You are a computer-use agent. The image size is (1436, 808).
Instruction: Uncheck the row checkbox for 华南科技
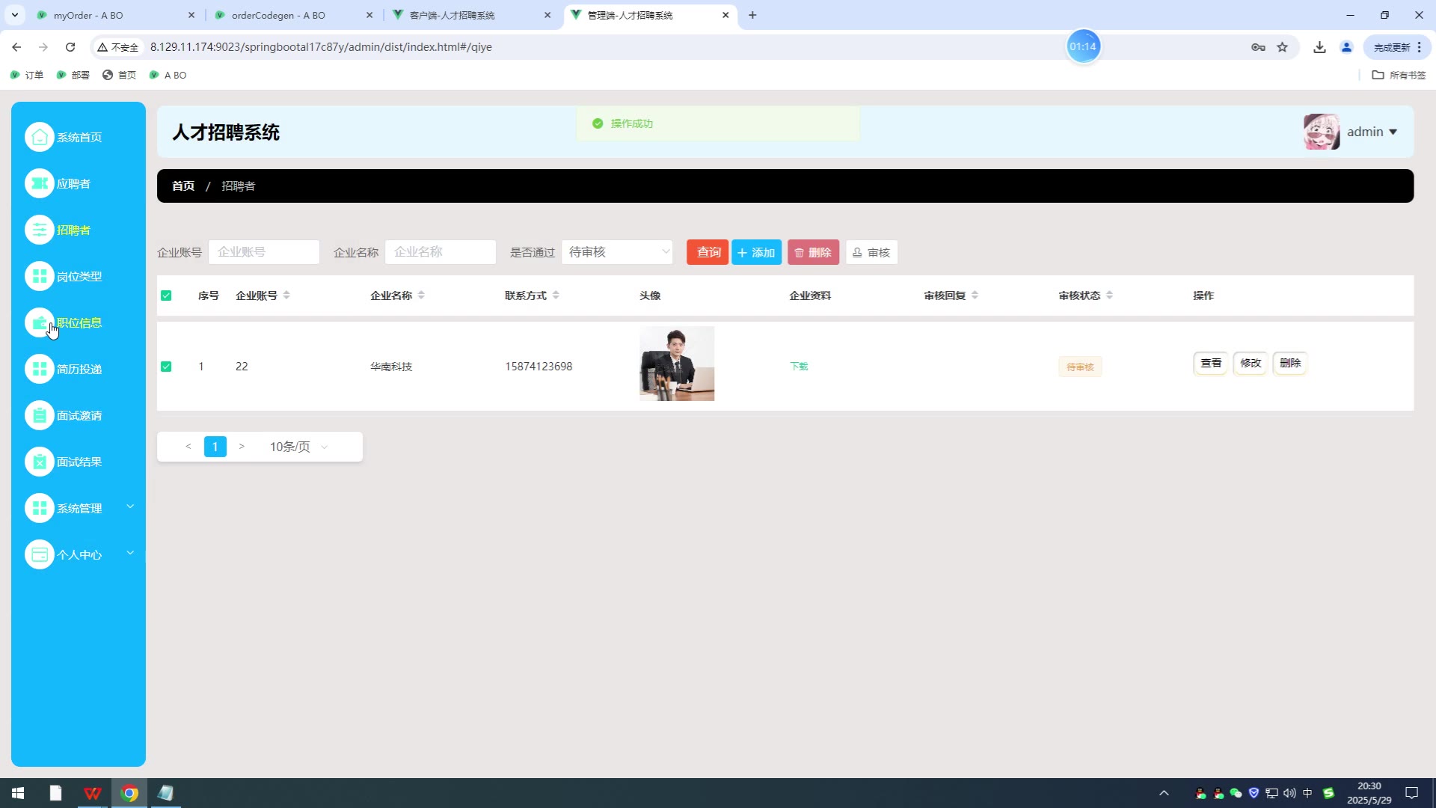click(166, 367)
